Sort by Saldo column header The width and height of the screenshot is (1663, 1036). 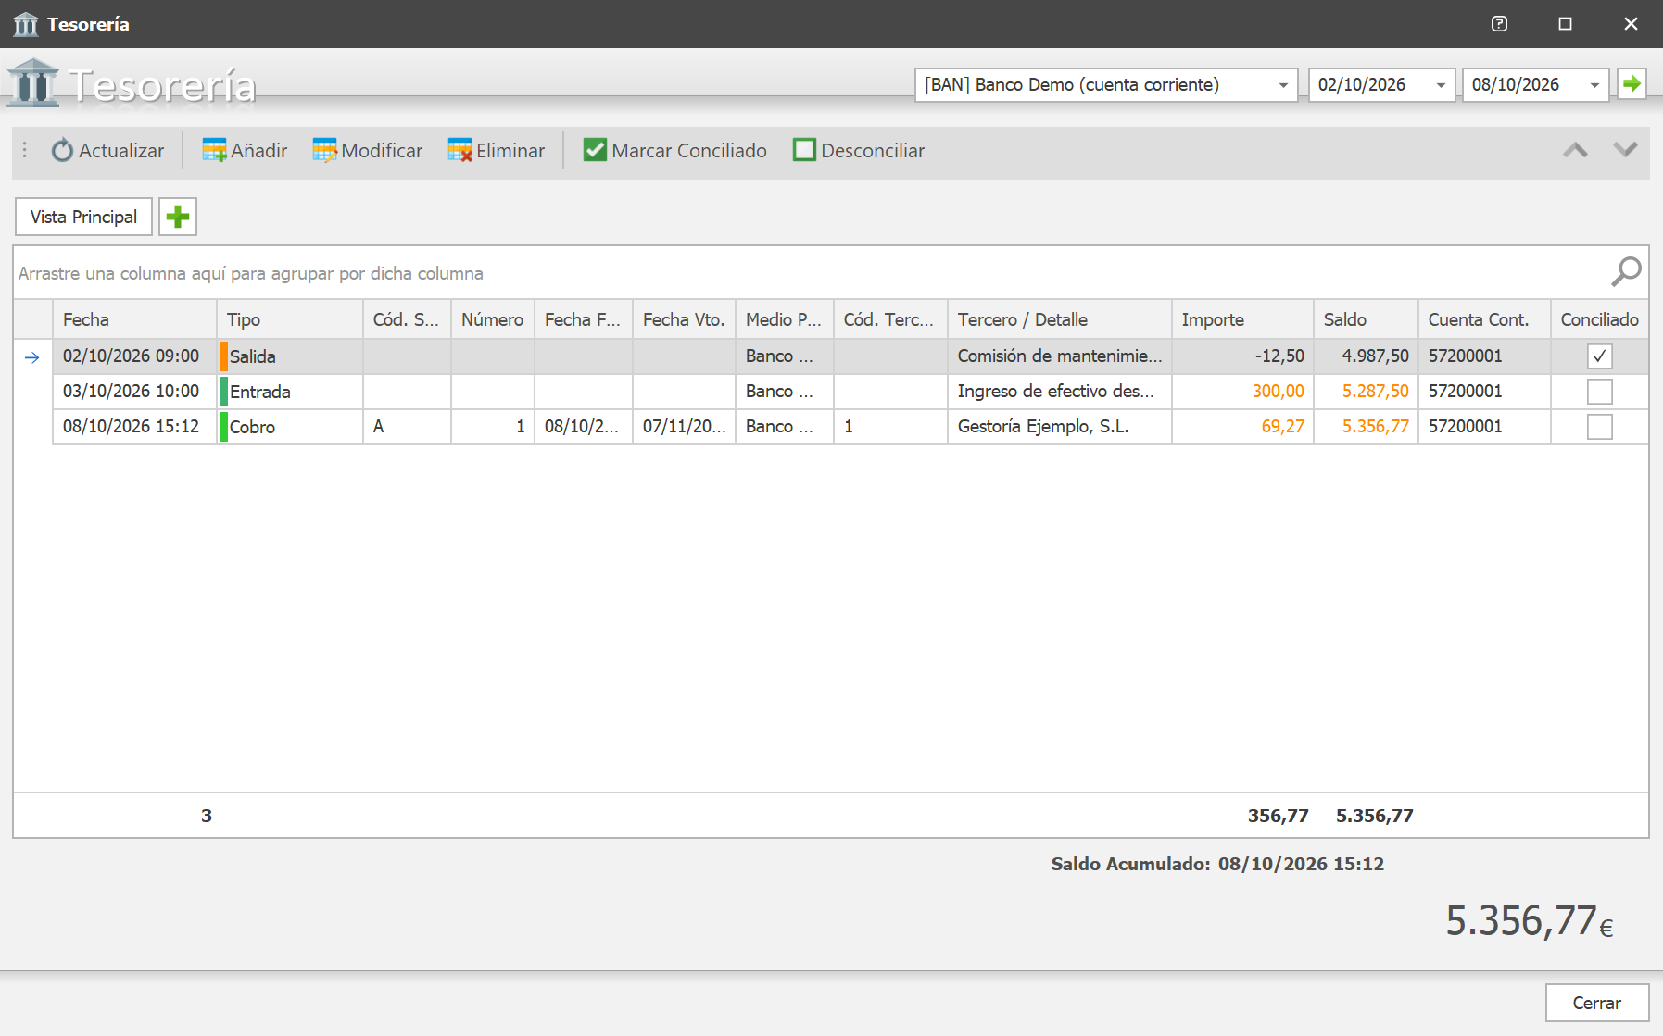[x=1366, y=319]
